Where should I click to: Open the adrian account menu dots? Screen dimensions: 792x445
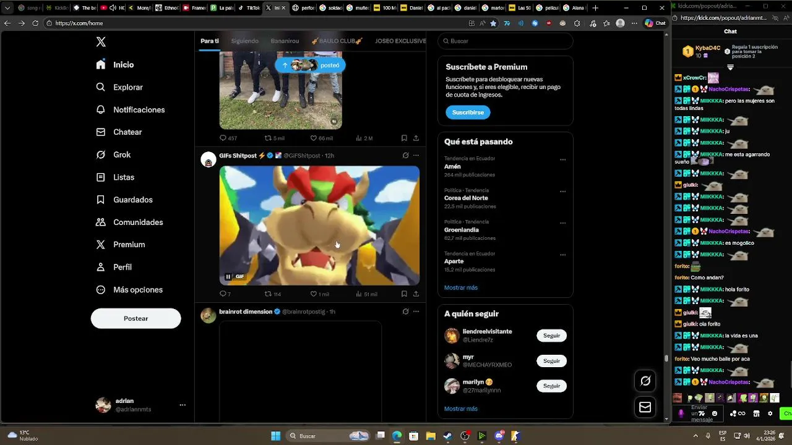(x=183, y=405)
